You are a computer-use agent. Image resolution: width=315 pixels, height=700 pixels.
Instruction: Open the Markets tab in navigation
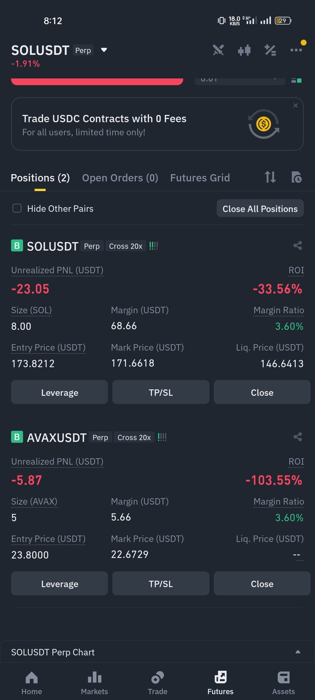[x=94, y=683]
